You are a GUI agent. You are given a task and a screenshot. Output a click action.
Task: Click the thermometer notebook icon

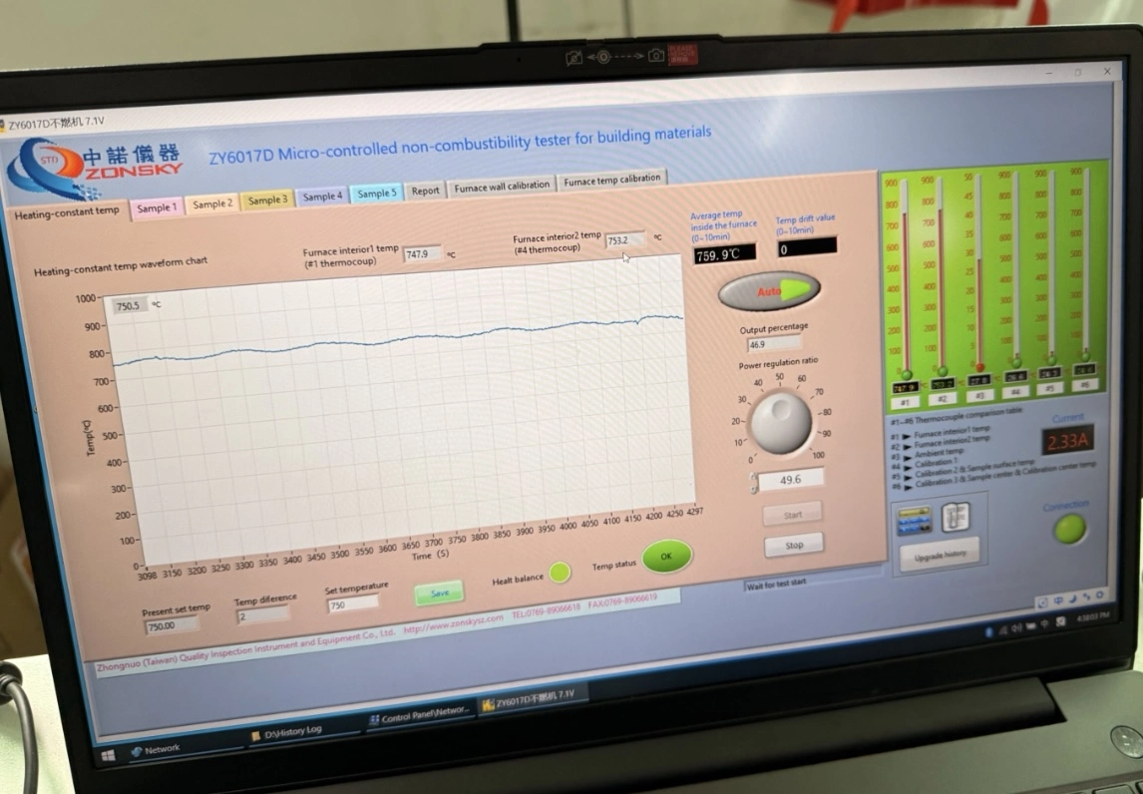[955, 516]
